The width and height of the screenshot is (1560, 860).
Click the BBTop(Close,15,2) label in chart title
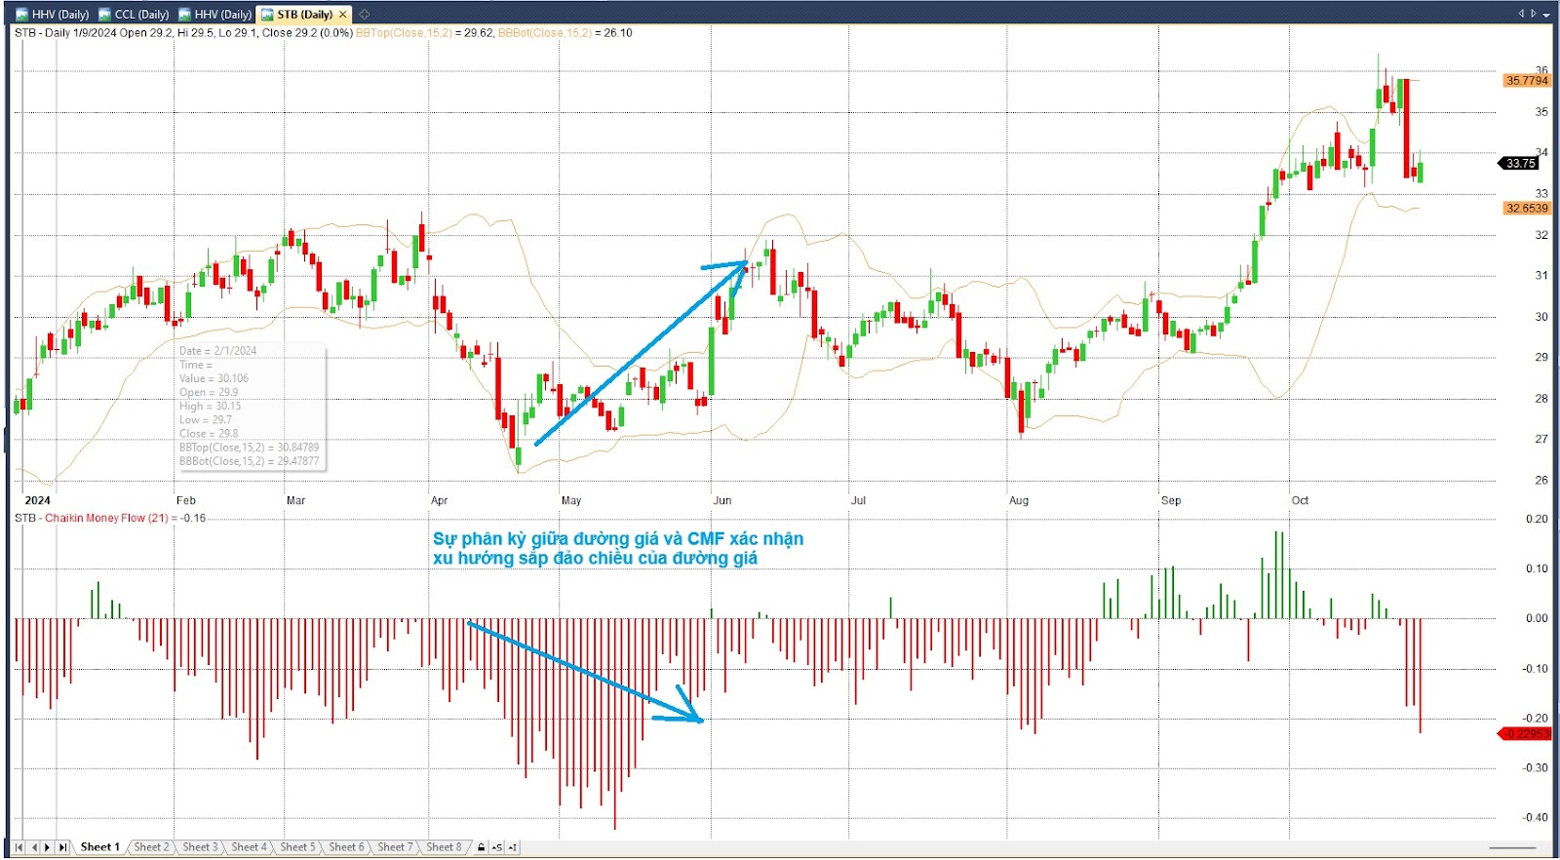tap(404, 33)
